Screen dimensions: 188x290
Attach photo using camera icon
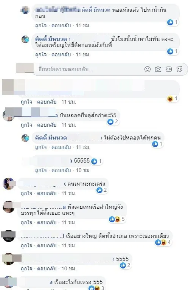point(158,69)
